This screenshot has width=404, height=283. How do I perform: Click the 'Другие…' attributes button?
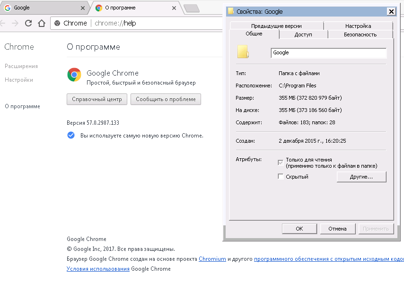(x=361, y=177)
